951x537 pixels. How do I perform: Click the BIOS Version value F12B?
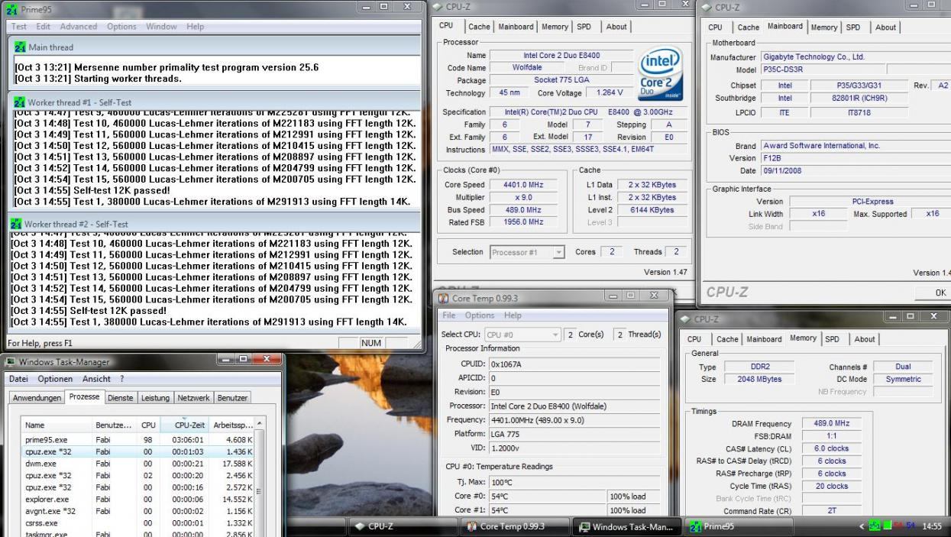854,158
